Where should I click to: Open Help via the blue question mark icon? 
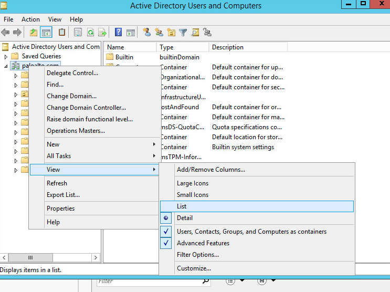[119, 33]
